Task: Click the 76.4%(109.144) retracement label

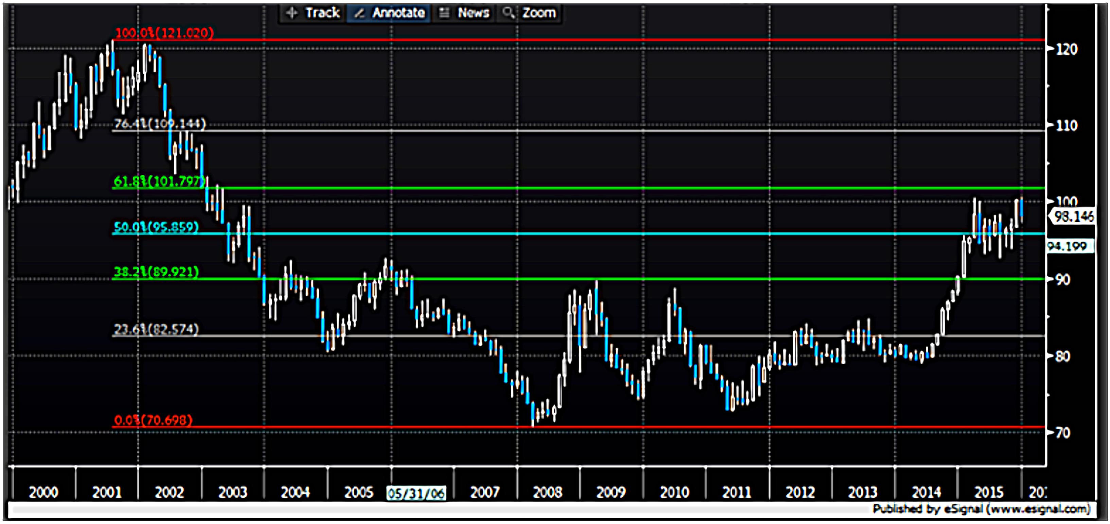Action: (160, 124)
